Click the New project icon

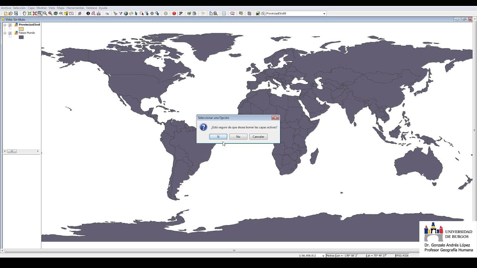pos(5,13)
